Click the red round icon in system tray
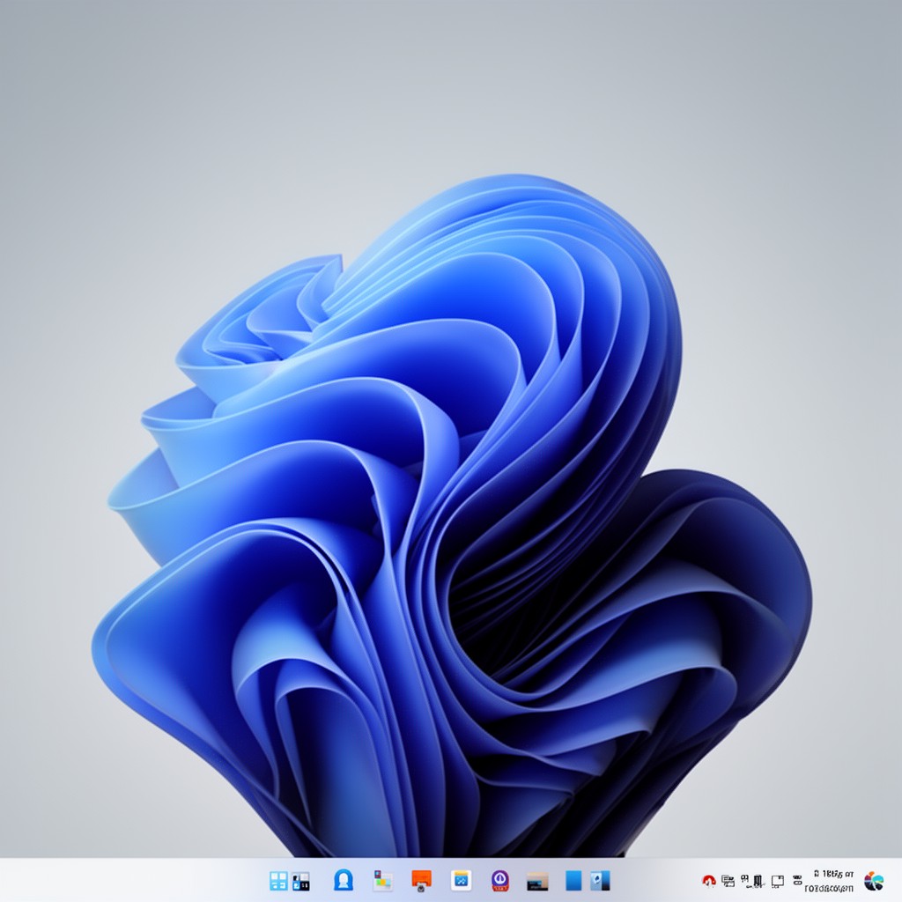 coord(709,881)
